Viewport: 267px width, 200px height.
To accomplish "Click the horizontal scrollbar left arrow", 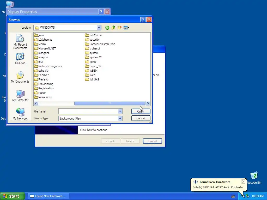I will coord(36,103).
